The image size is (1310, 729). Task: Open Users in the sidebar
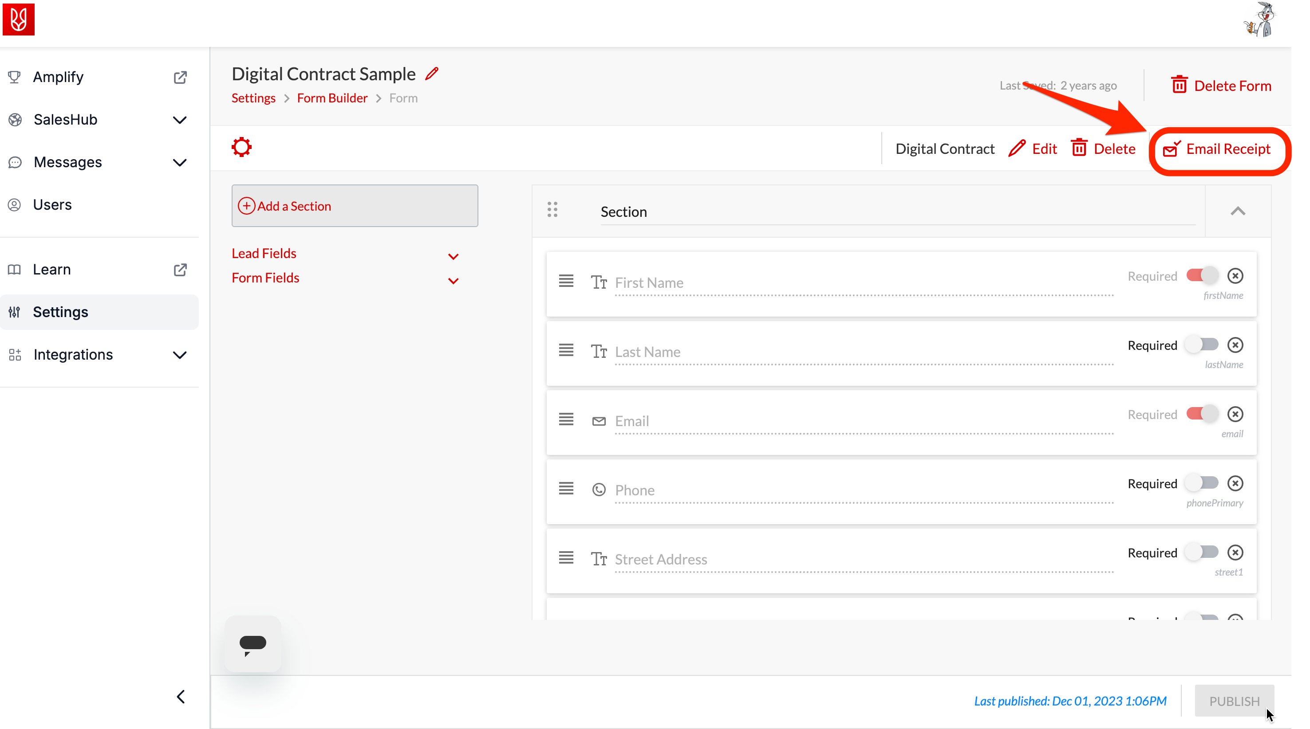52,205
